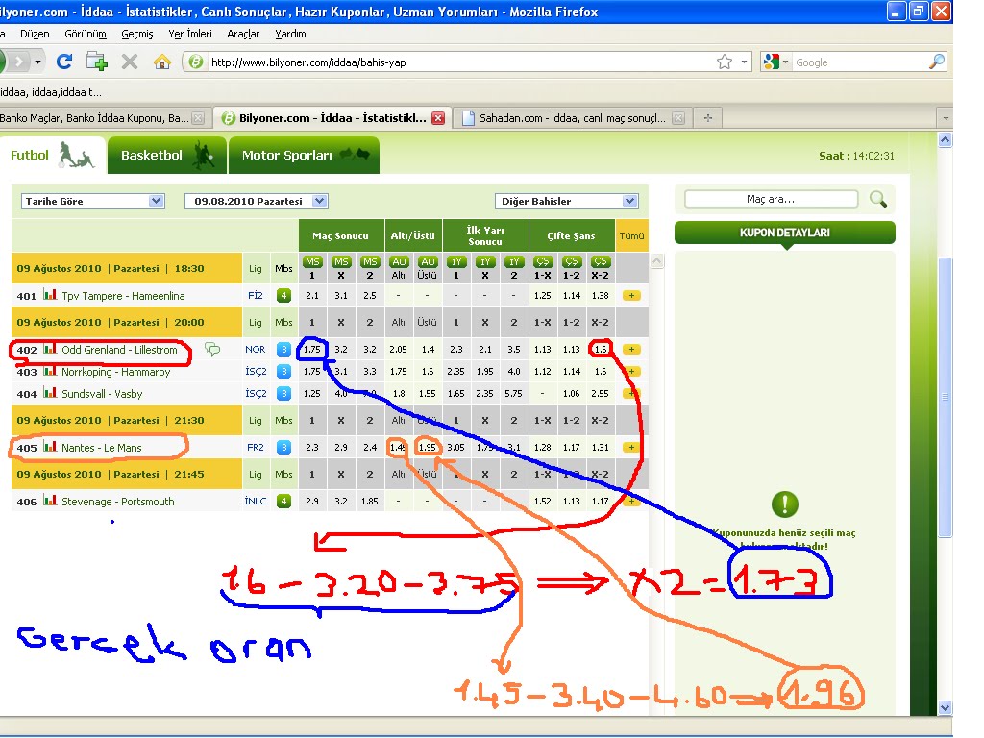984x738 pixels.
Task: Click the match search magnifier icon
Action: point(878,200)
